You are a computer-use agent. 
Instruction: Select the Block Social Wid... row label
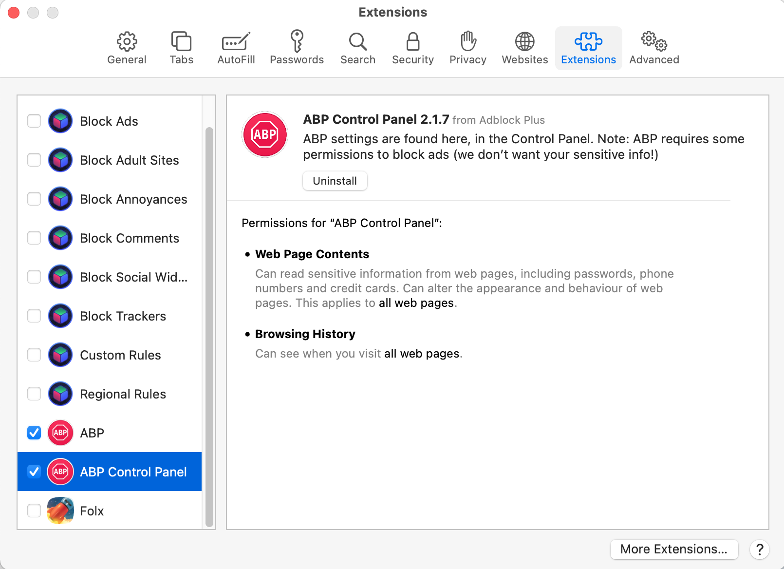pyautogui.click(x=133, y=277)
